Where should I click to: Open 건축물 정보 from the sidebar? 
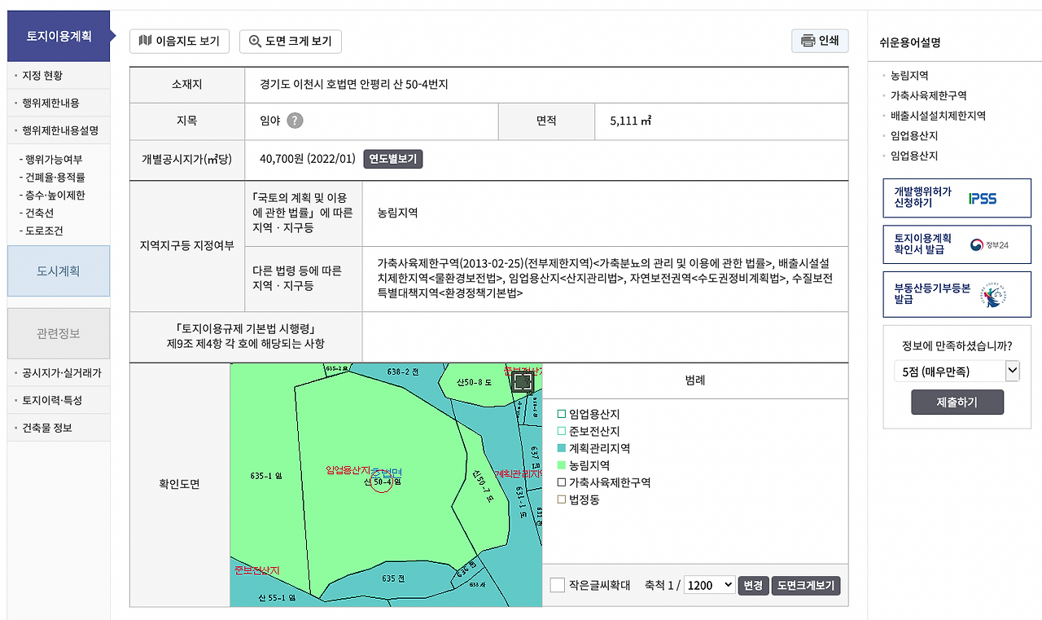(x=46, y=428)
